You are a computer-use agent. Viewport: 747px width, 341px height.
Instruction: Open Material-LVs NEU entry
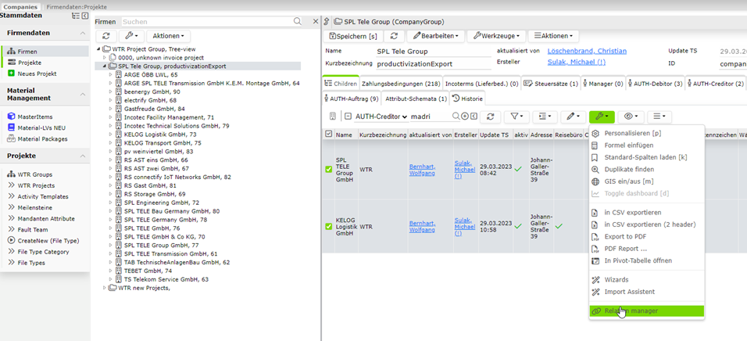coord(41,127)
